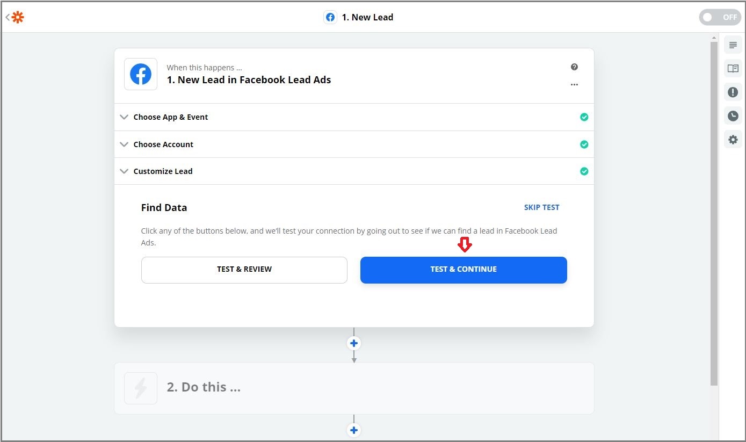The width and height of the screenshot is (746, 442).
Task: Expand the Choose Account section
Action: (x=354, y=144)
